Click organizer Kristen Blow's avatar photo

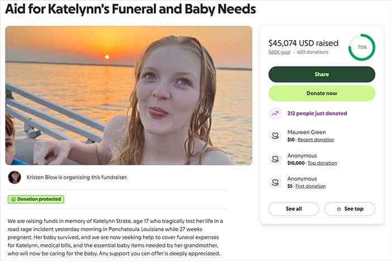(x=15, y=177)
